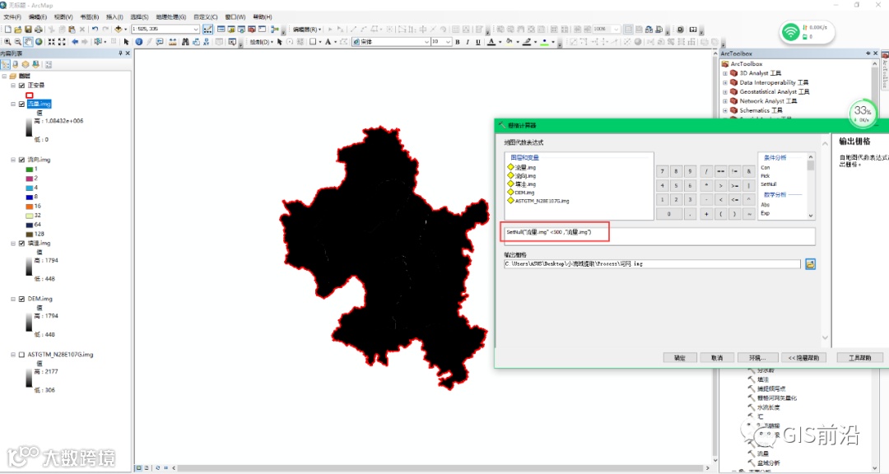Select the Identify tool
This screenshot has height=474, width=889.
pos(139,42)
